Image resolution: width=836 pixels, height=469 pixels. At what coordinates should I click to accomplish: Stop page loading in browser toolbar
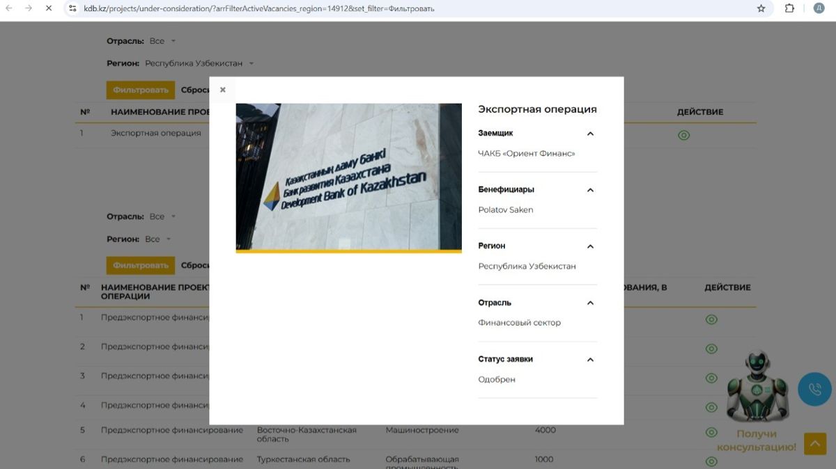[48, 8]
